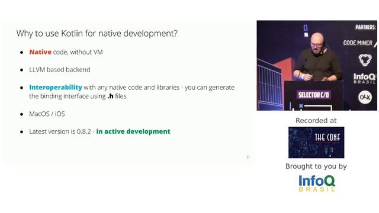Click 'Latest version is 0.8.2' text
This screenshot has height=213, width=379.
(x=60, y=131)
